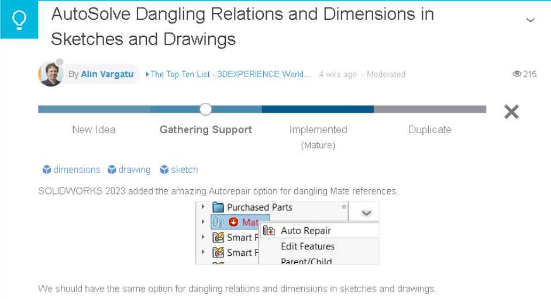Click the gray Duplicate progress segment

coord(430,109)
